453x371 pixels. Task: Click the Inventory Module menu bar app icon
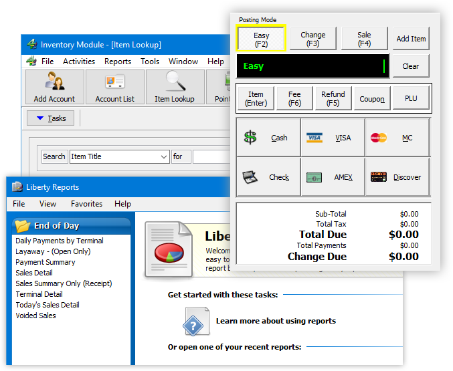[31, 61]
